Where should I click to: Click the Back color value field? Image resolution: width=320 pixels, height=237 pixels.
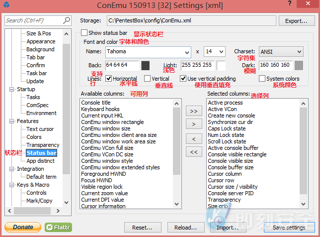(x=122, y=65)
